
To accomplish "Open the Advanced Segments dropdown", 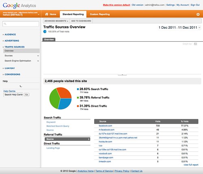I will 56,21.
